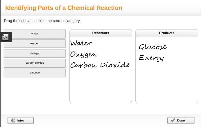Select the oxygen substance tile
The image size is (202, 127).
[35, 43]
